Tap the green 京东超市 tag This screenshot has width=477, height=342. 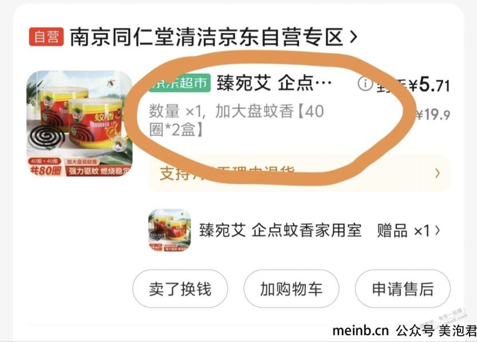point(180,82)
